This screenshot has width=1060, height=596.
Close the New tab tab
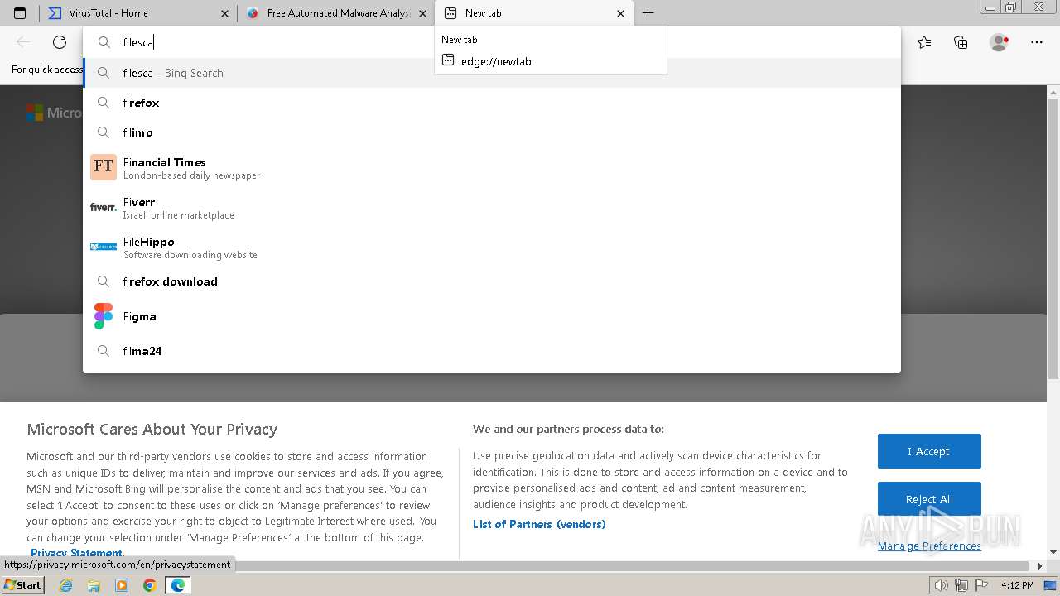pos(621,13)
